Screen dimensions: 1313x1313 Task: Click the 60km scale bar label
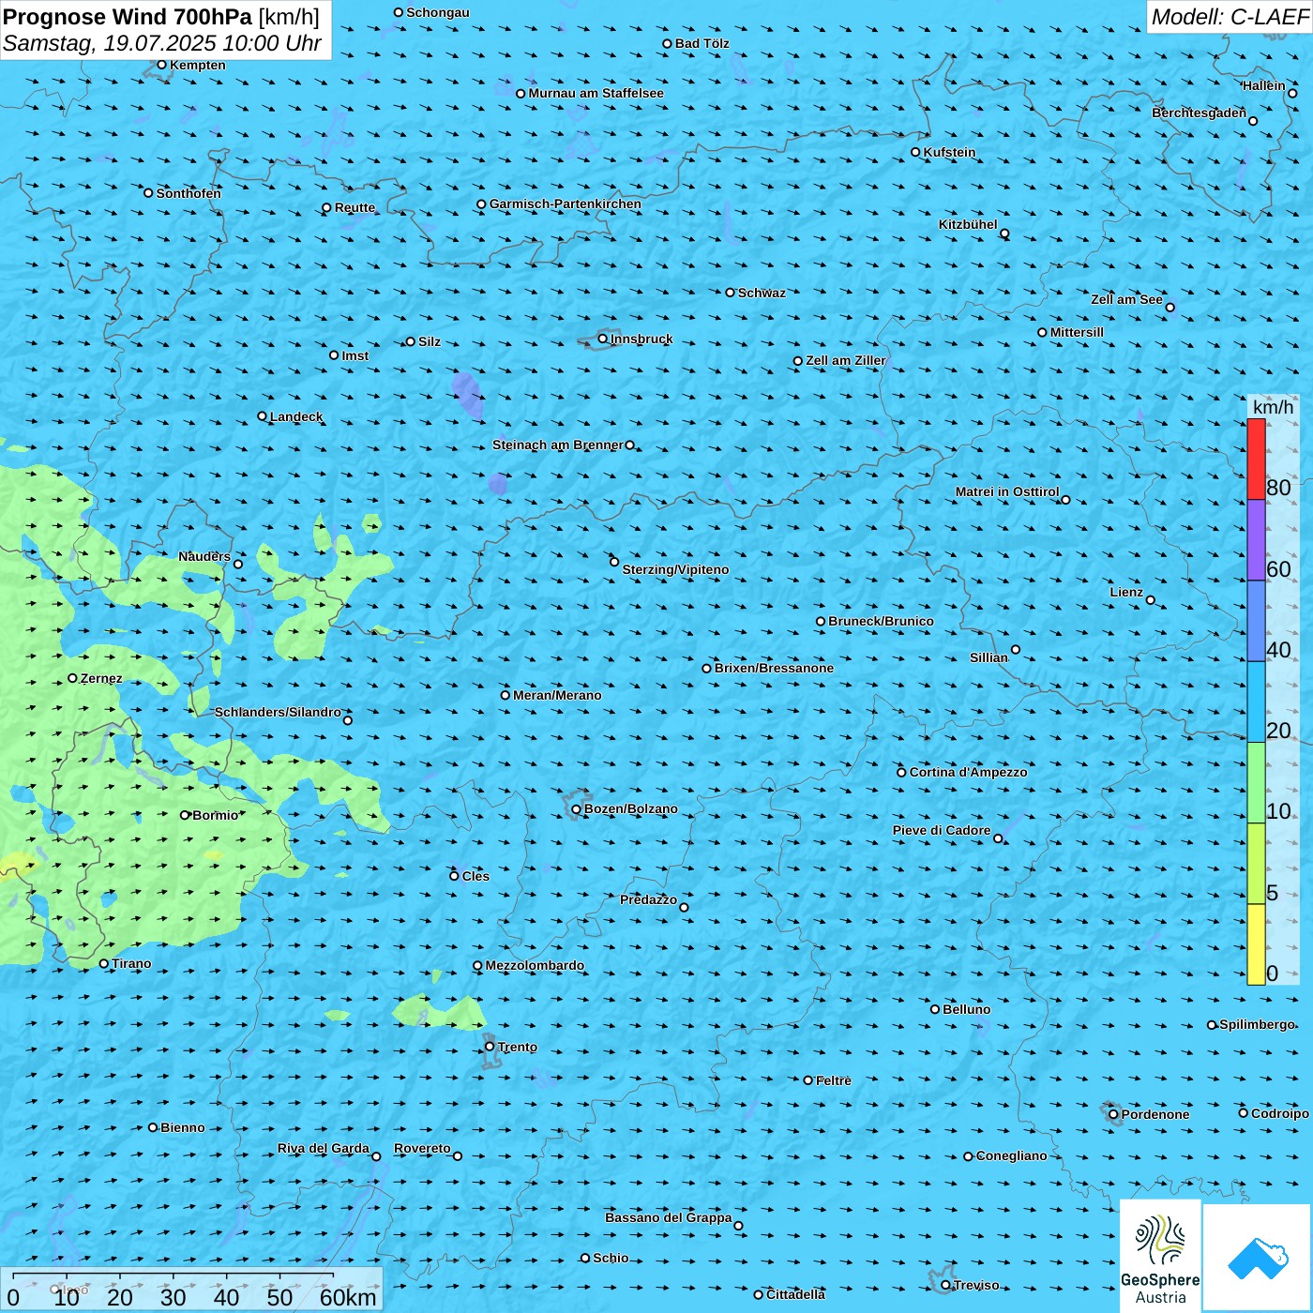[x=348, y=1297]
